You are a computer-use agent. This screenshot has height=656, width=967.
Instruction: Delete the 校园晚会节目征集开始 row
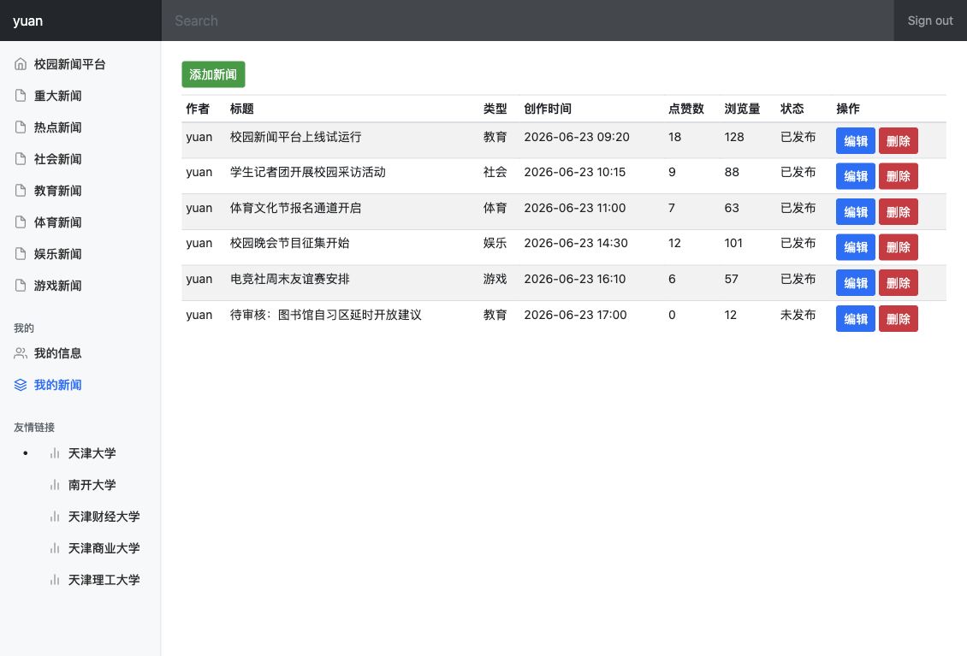pos(898,247)
